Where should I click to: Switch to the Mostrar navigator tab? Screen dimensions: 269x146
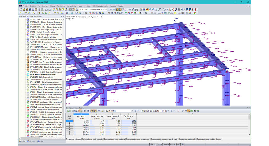click(31, 141)
